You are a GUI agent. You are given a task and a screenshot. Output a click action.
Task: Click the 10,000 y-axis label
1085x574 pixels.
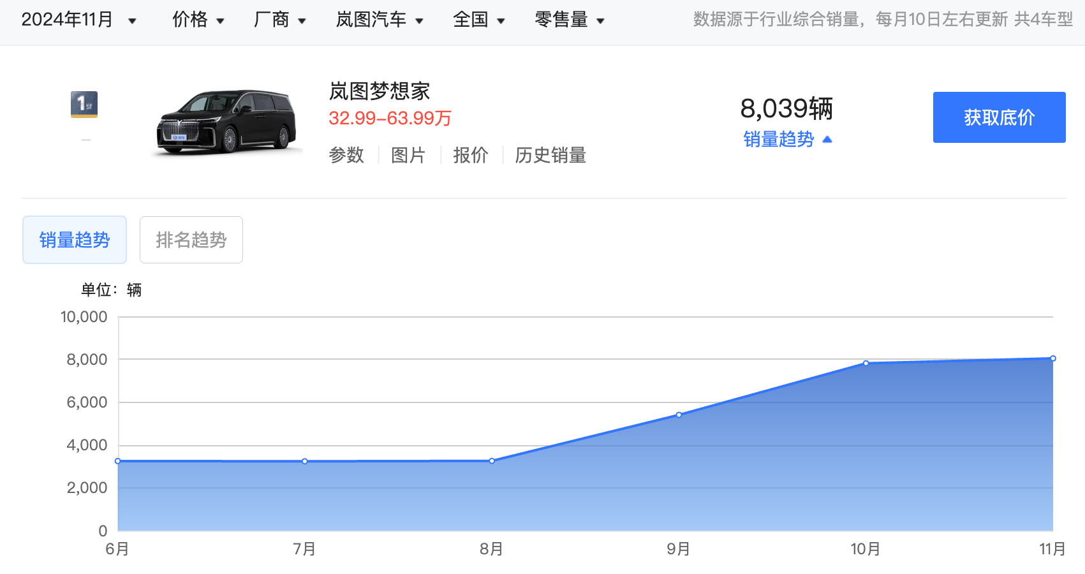(x=84, y=317)
